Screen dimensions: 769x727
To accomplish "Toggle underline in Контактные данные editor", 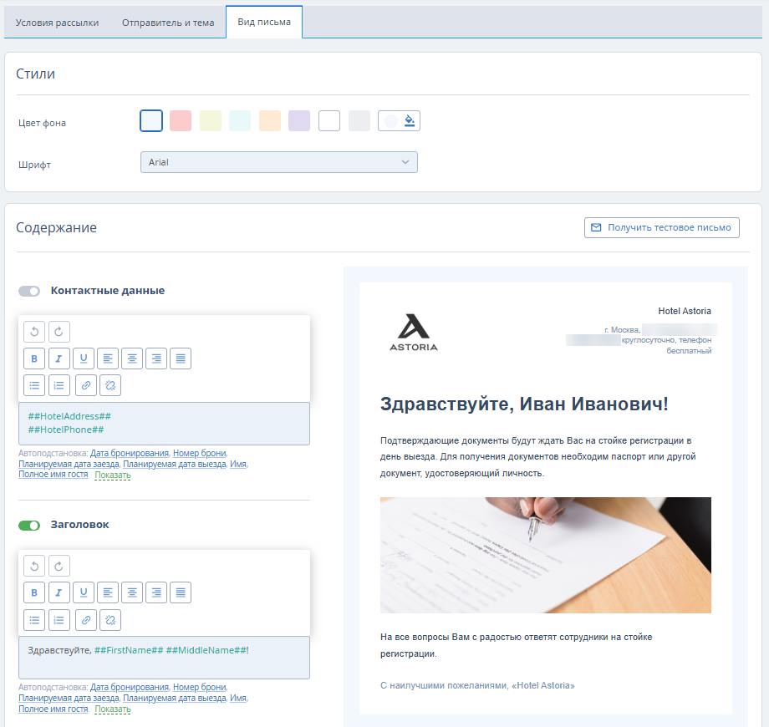I will (84, 358).
